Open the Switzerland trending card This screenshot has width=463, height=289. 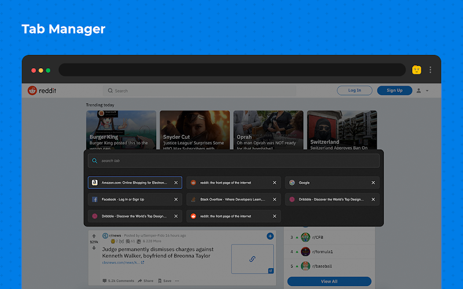(342, 129)
